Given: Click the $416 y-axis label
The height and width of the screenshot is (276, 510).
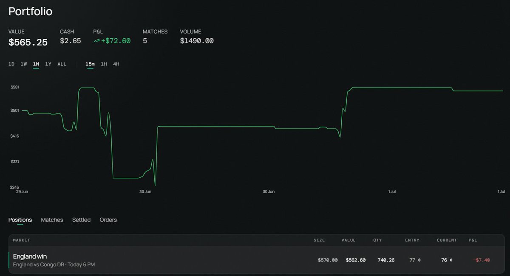Looking at the screenshot, I should [x=14, y=136].
